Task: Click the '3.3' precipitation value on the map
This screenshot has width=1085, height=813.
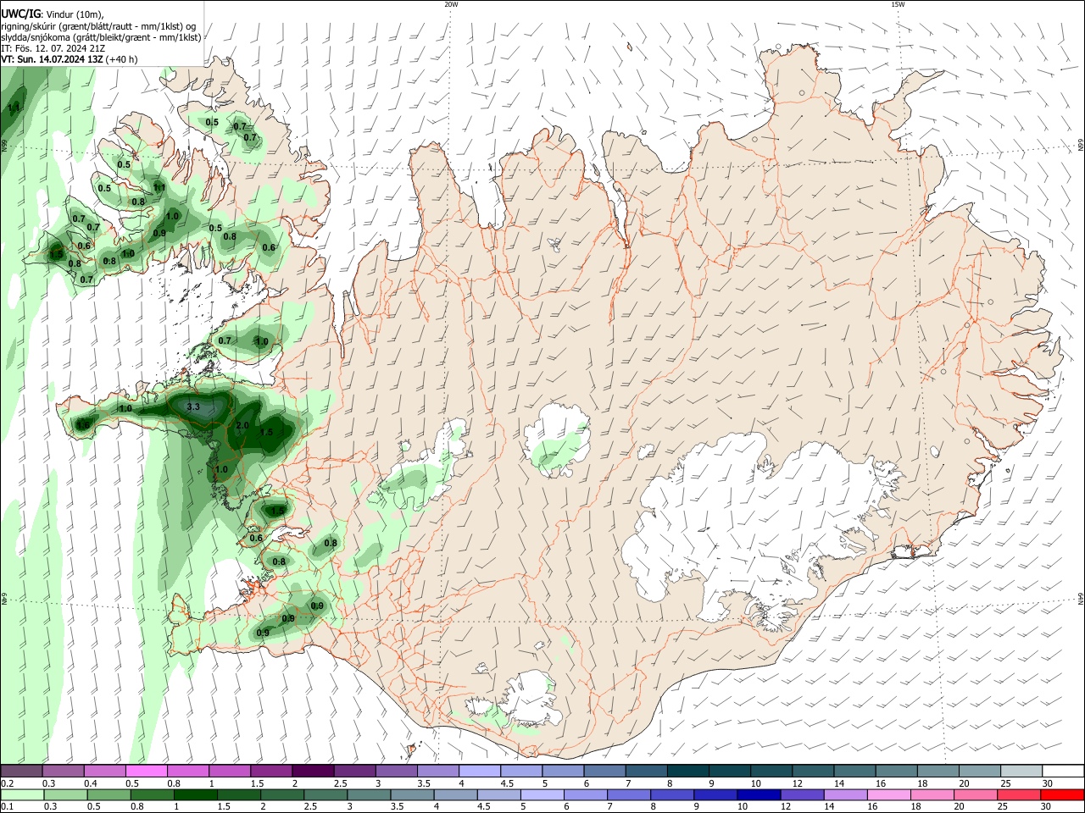Action: [x=192, y=407]
